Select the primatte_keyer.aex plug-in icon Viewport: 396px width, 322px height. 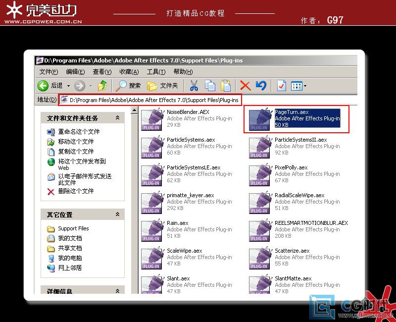tap(152, 203)
